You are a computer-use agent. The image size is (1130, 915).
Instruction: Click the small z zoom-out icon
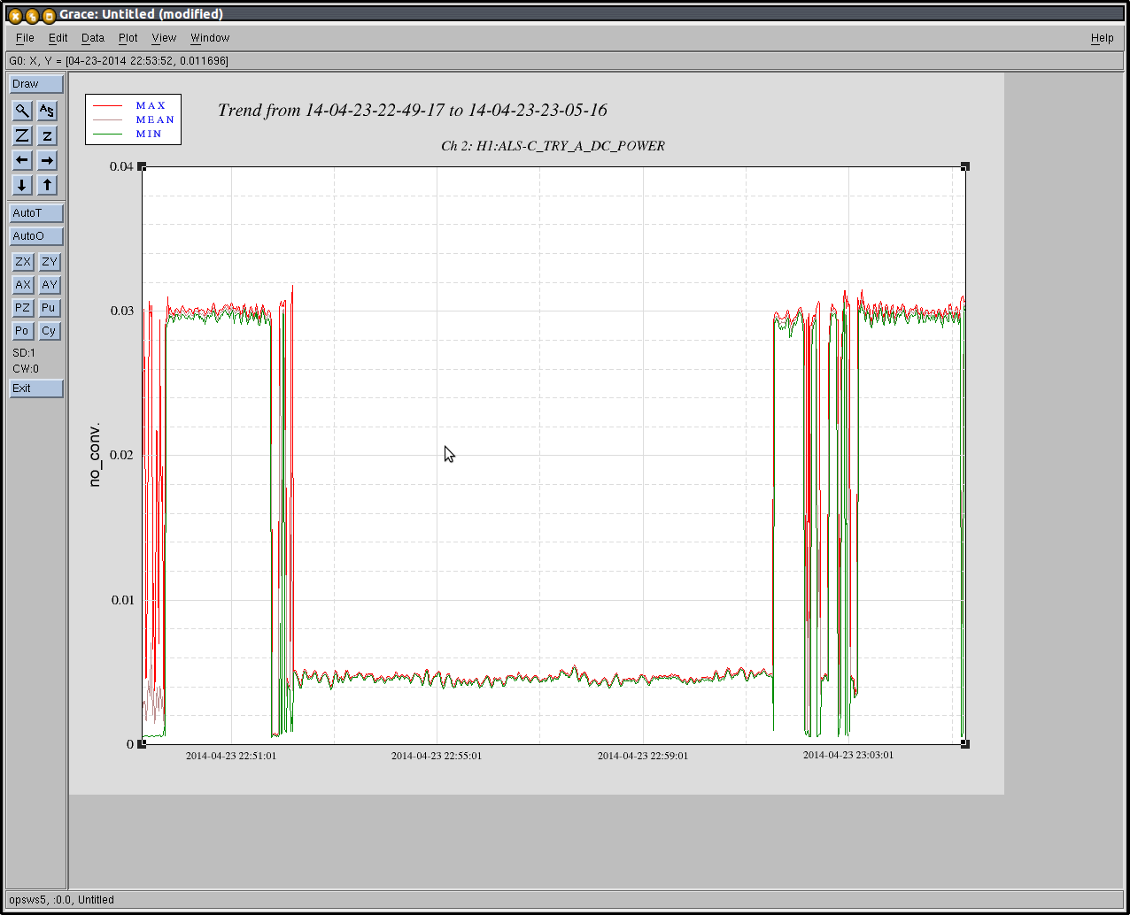point(47,135)
